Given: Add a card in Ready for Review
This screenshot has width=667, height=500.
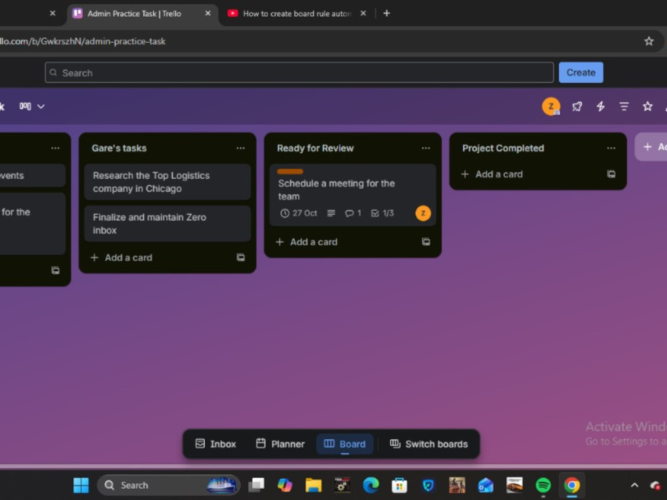Looking at the screenshot, I should pyautogui.click(x=307, y=242).
